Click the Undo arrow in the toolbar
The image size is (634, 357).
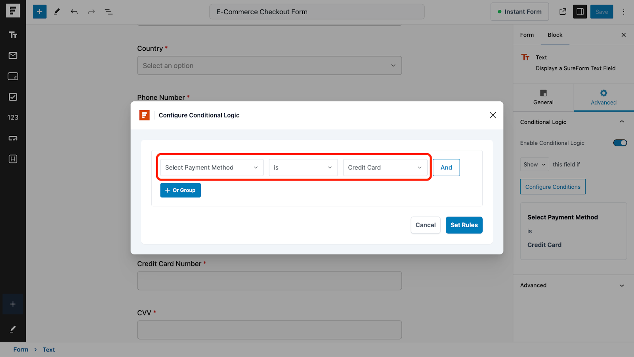(x=74, y=12)
